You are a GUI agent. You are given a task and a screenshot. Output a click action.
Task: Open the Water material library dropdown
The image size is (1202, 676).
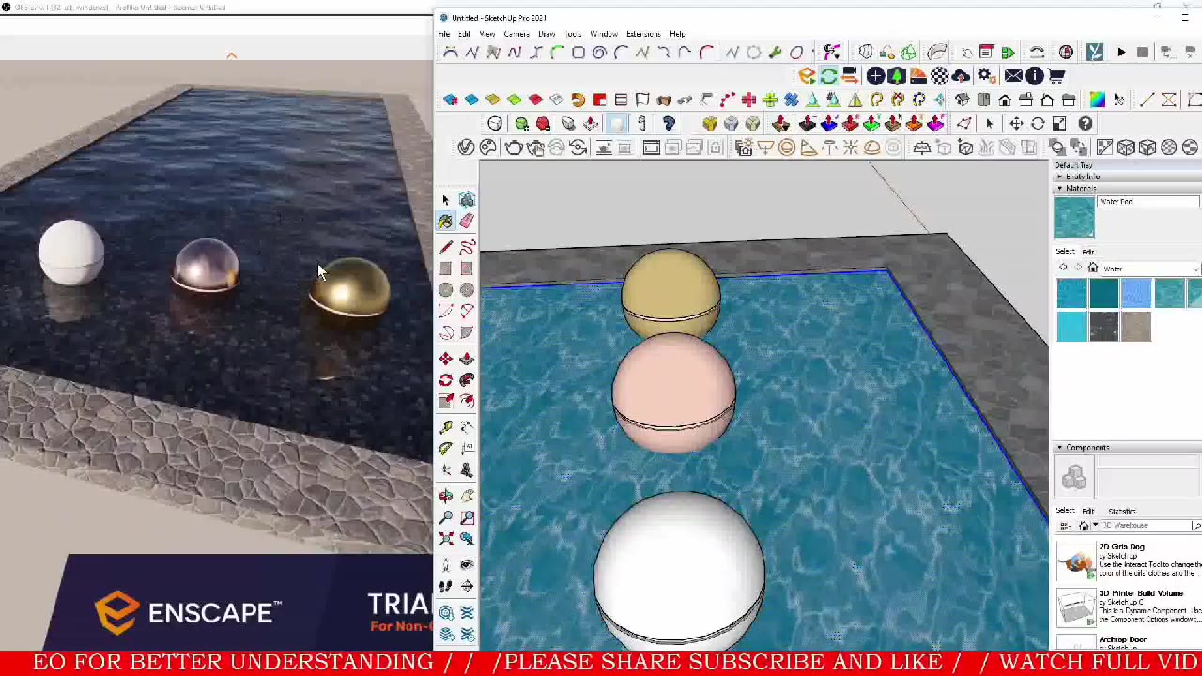click(1149, 269)
